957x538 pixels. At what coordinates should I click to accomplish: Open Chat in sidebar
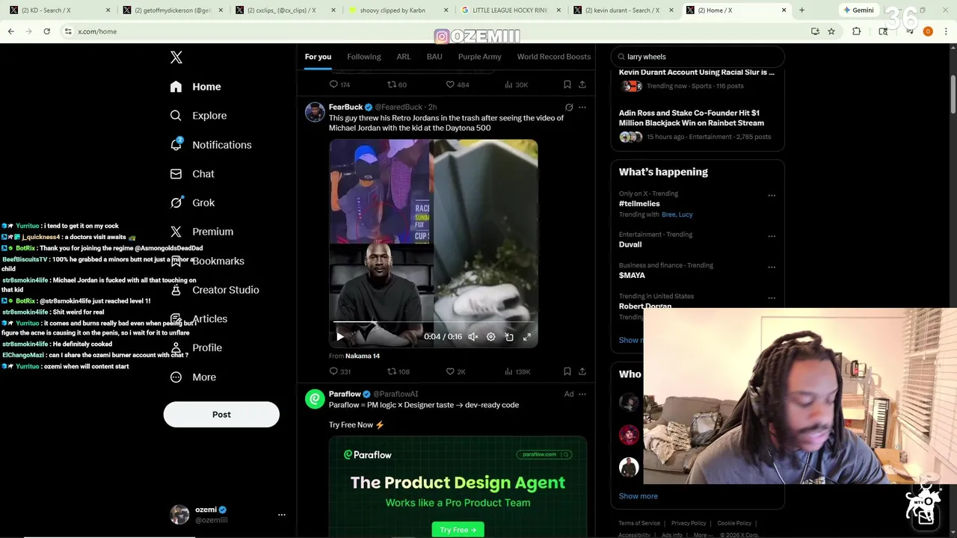tap(192, 173)
